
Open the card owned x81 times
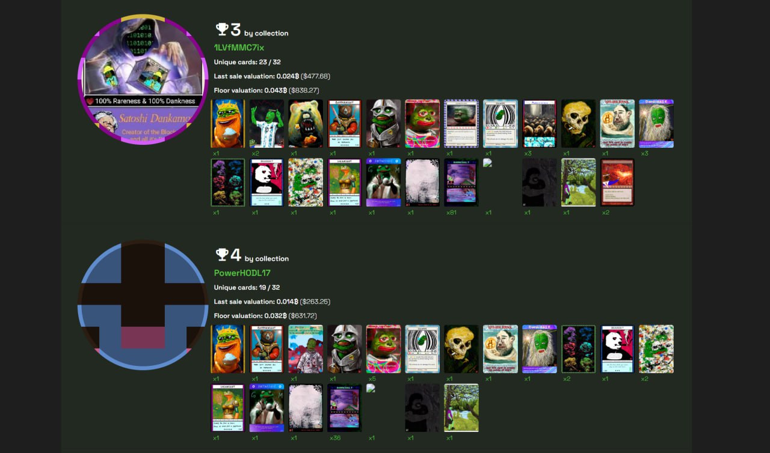click(x=461, y=183)
